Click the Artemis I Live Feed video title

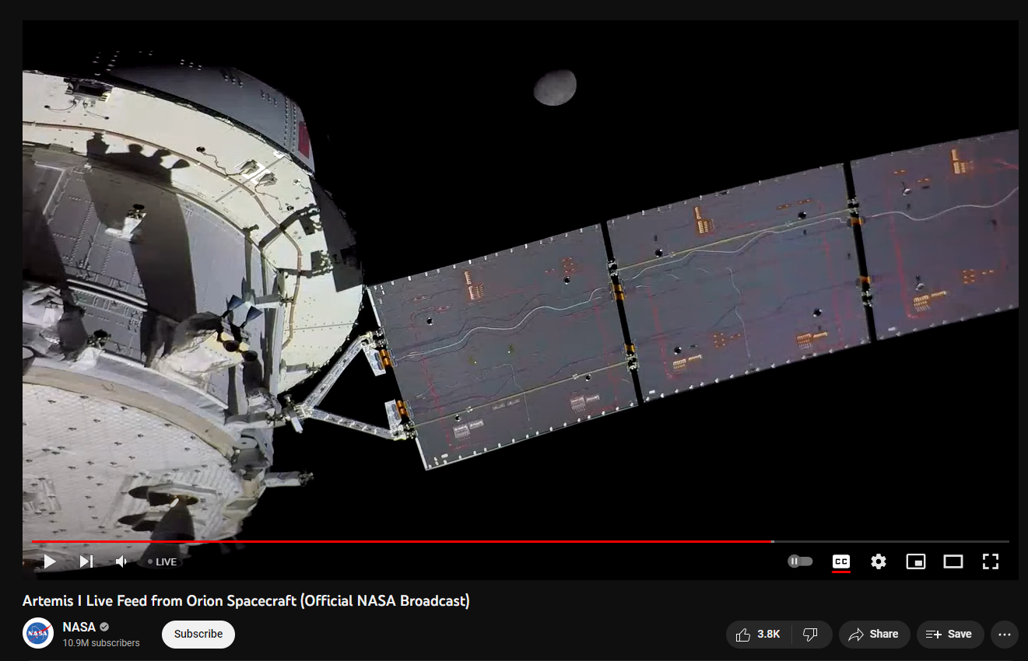tap(246, 601)
